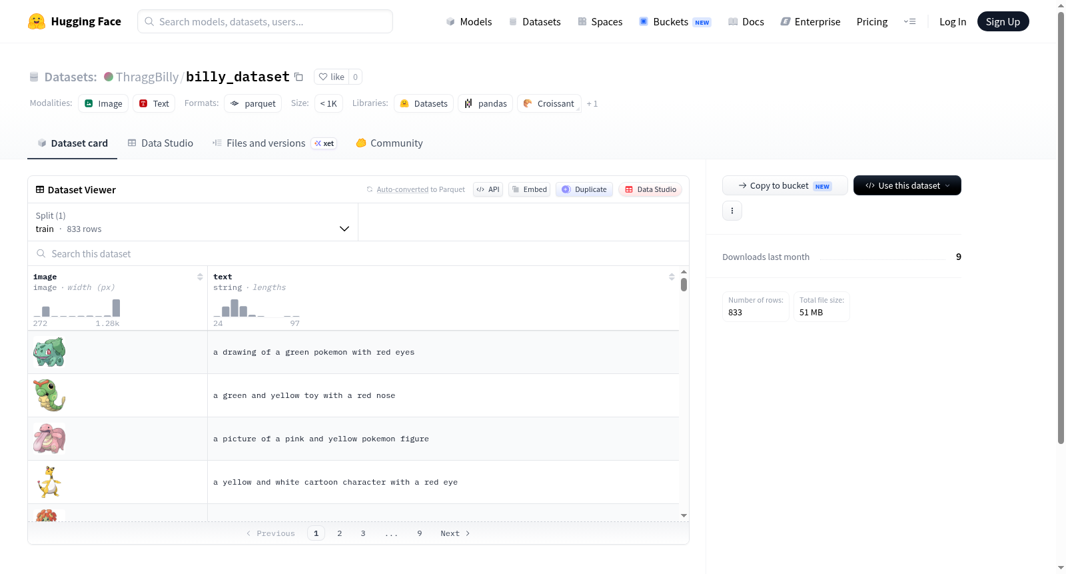
Task: Open the Community tab
Action: 390,143
